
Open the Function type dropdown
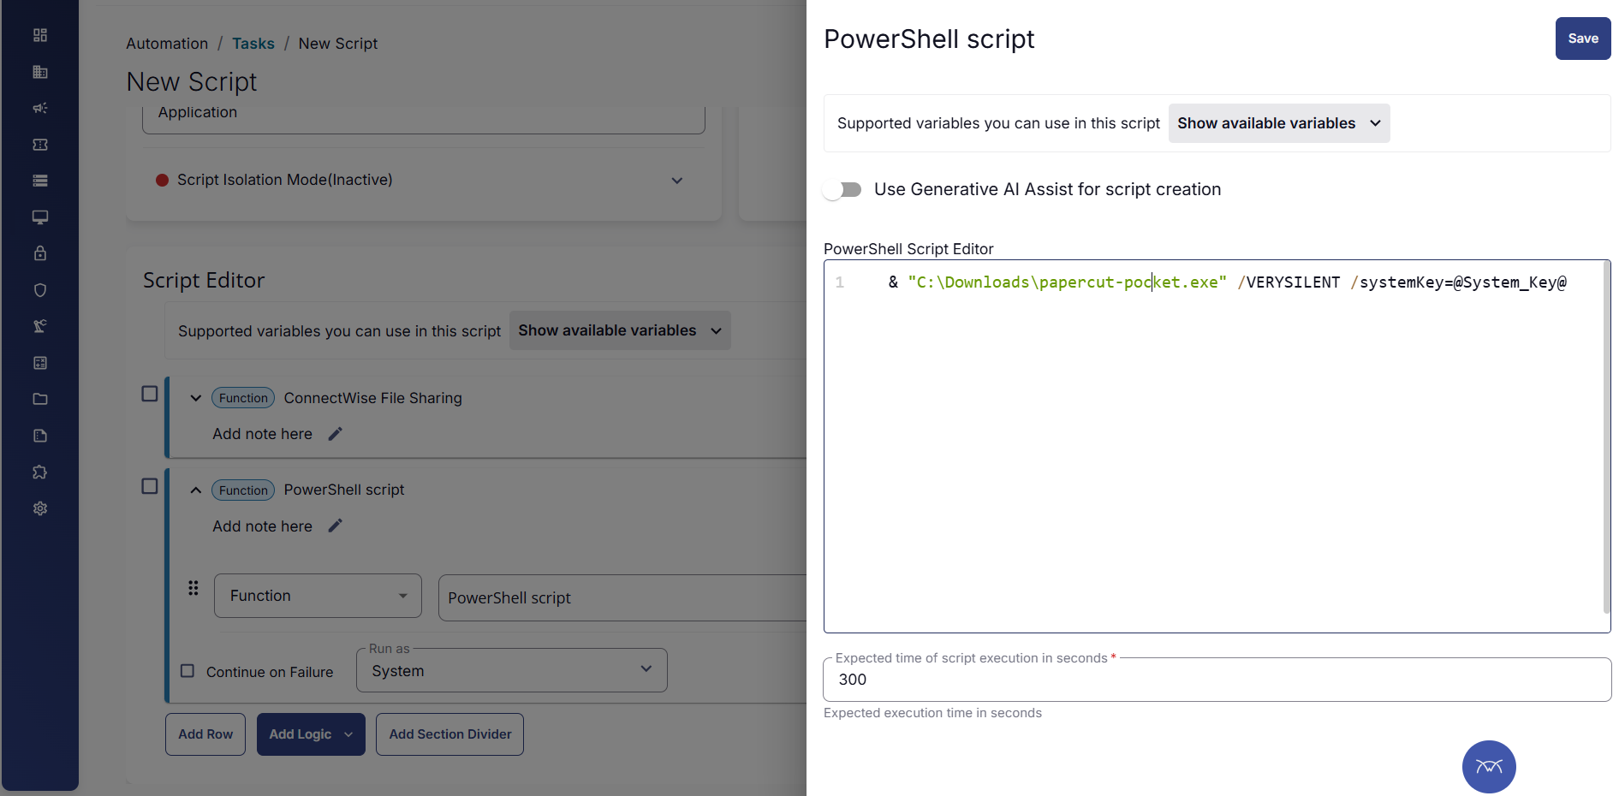(318, 596)
